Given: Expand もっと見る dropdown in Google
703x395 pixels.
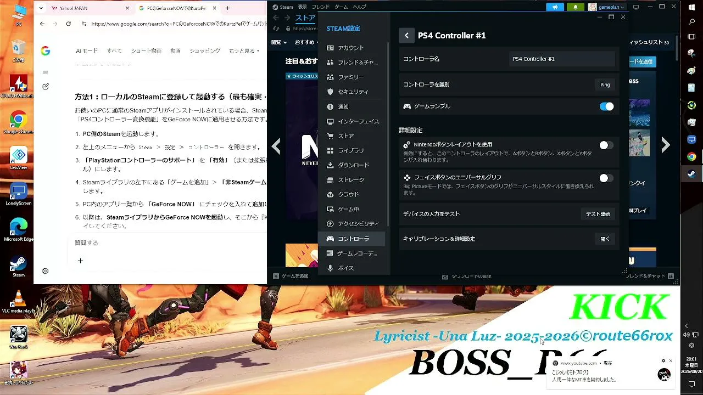Looking at the screenshot, I should tap(244, 51).
